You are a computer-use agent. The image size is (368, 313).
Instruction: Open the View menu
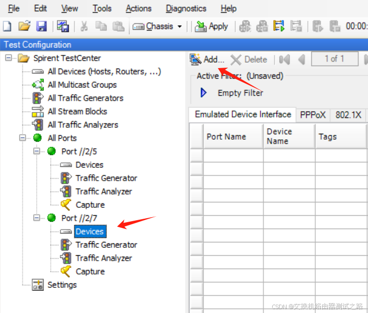point(70,9)
